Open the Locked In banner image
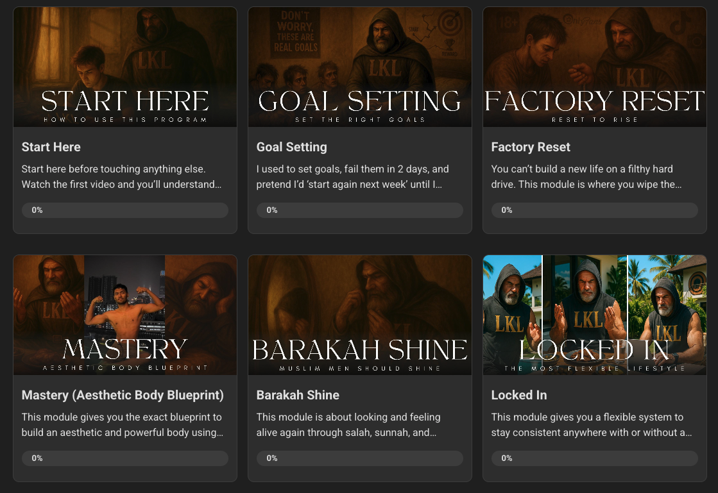 pyautogui.click(x=595, y=315)
